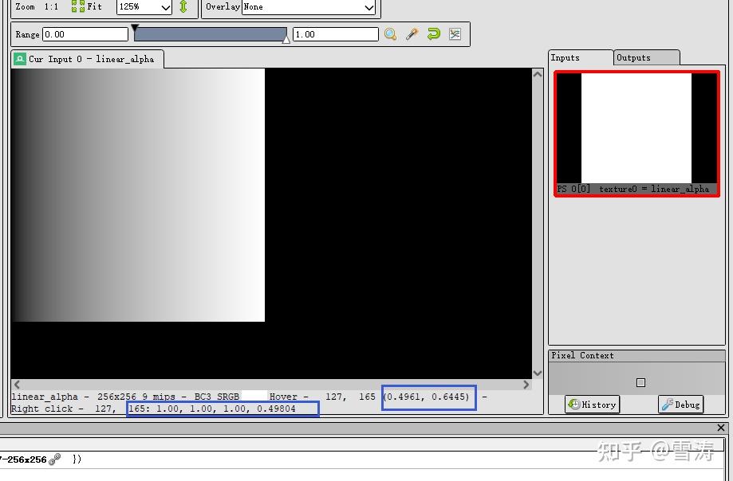
Task: Start a pixel Debug session
Action: pos(680,405)
